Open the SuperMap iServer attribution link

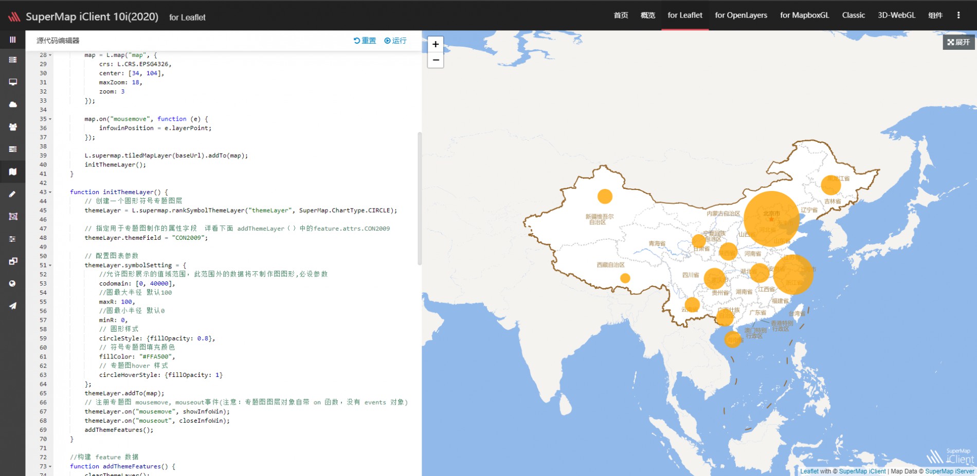pos(950,471)
